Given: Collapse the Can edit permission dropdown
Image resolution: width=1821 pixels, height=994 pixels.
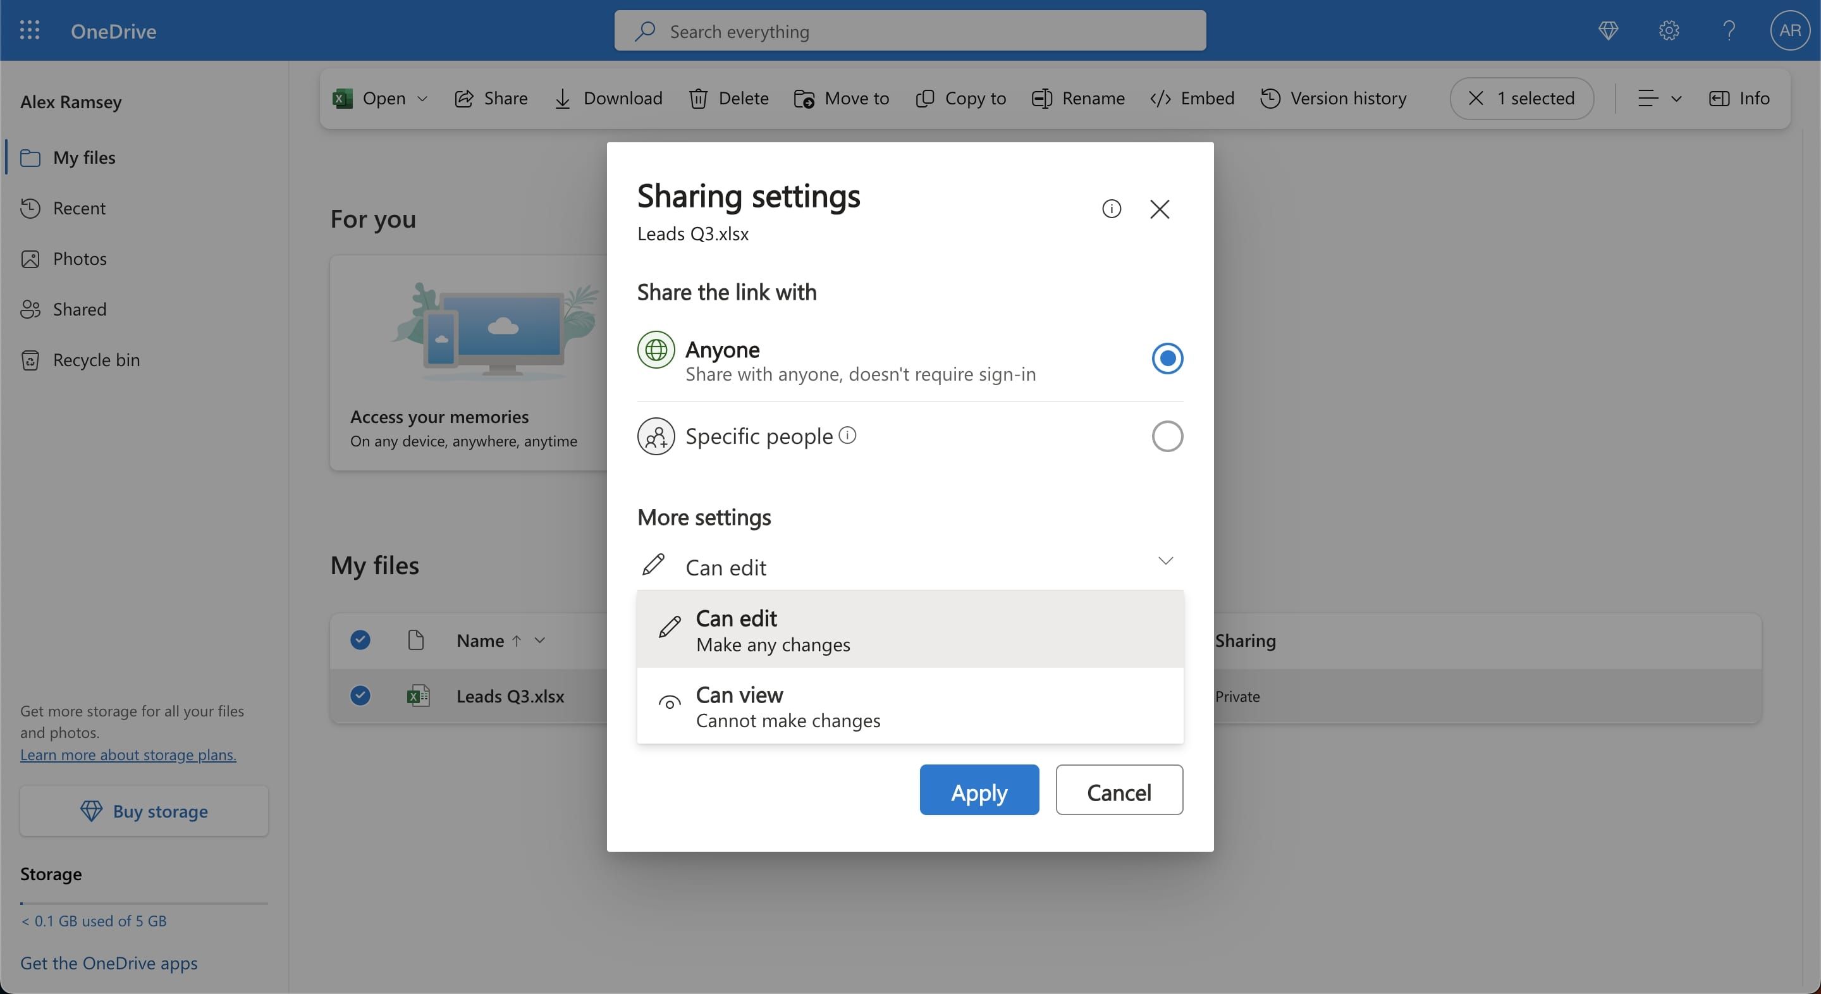Looking at the screenshot, I should [x=1165, y=561].
